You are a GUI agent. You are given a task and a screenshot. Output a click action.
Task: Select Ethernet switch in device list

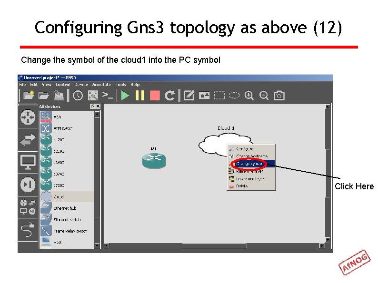pyautogui.click(x=67, y=220)
